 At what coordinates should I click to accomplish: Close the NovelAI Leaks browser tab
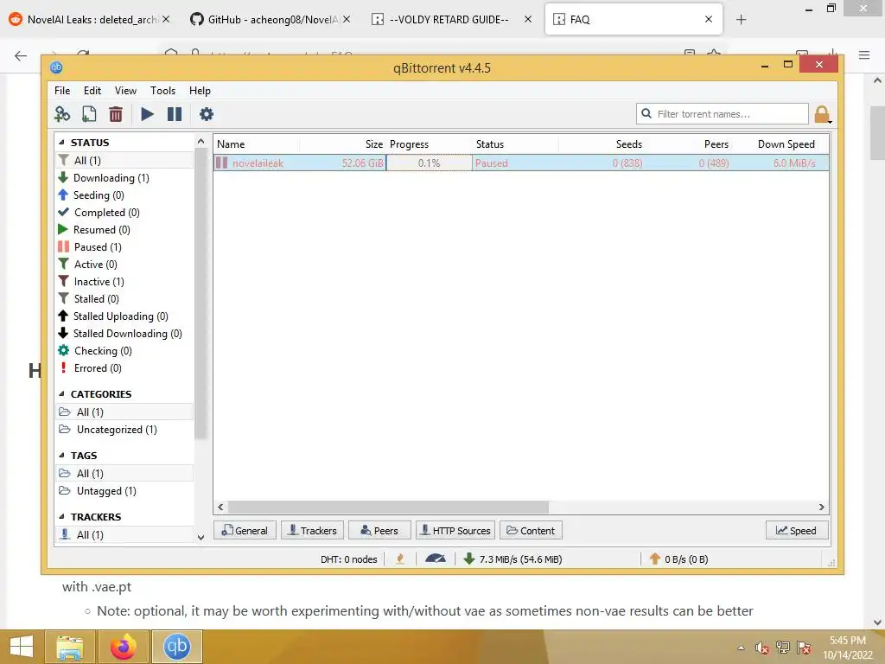point(166,20)
